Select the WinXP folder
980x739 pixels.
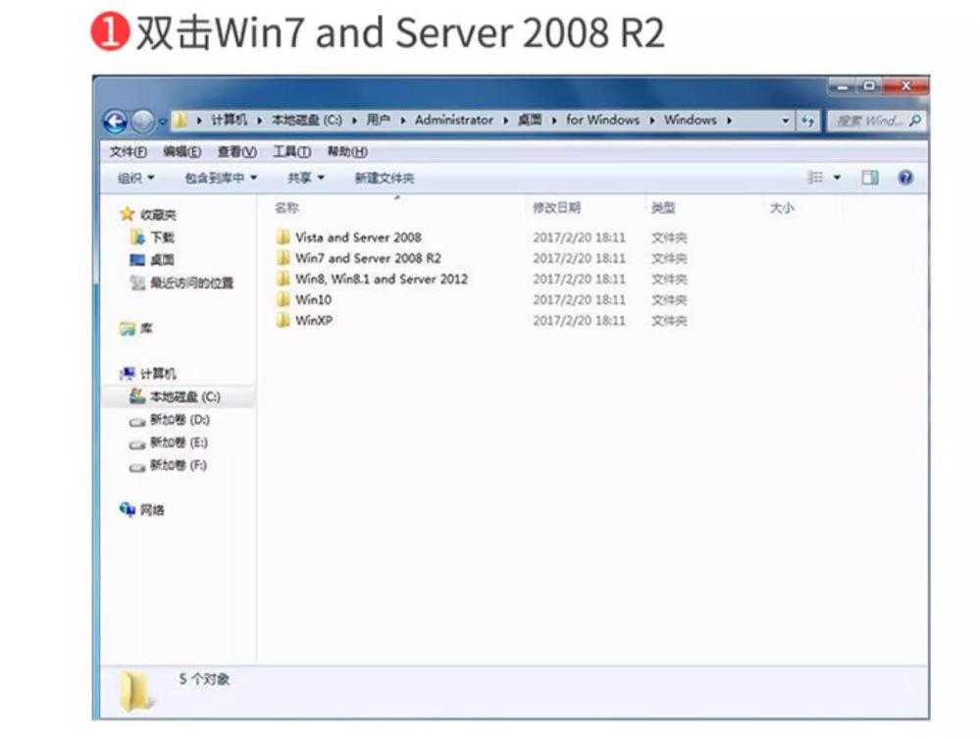[304, 320]
